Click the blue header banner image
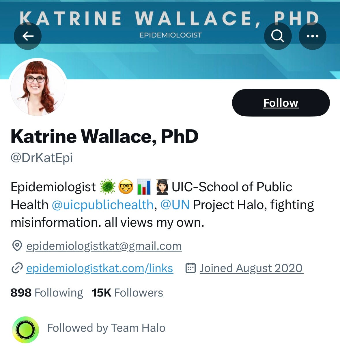Viewport: 340px width, 360px height. pos(170,40)
